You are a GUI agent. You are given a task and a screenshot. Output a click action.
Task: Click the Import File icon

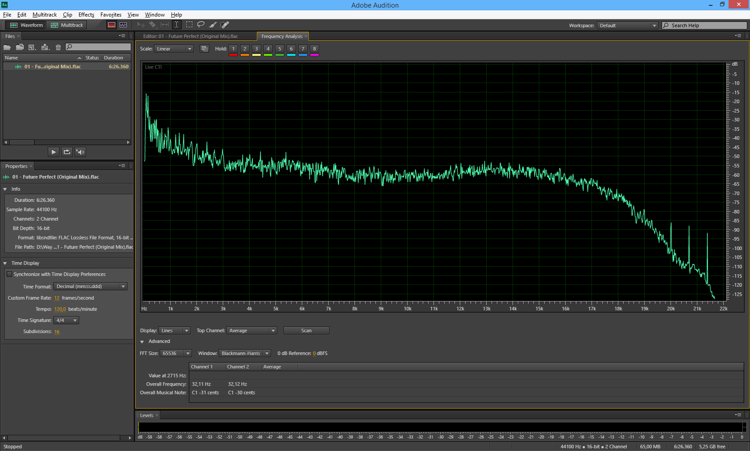20,47
